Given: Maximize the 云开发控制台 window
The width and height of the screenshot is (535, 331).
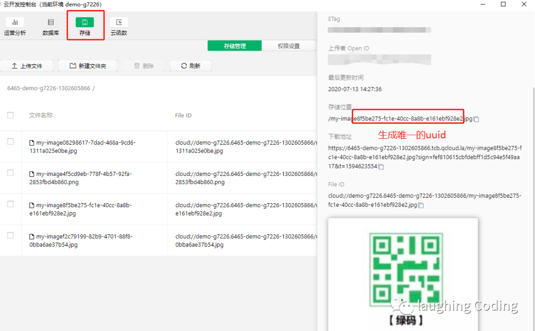Looking at the screenshot, I should pos(503,4).
